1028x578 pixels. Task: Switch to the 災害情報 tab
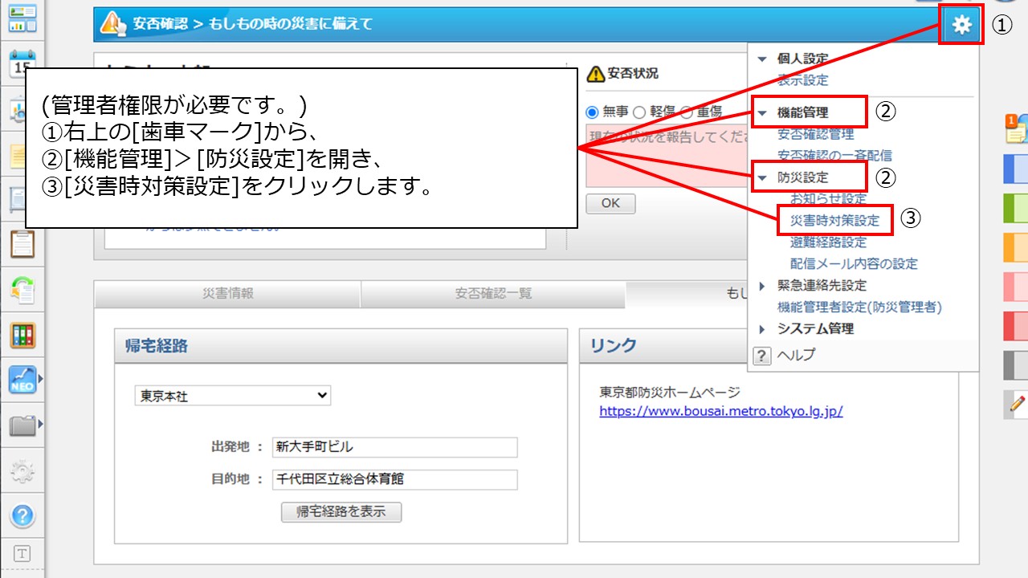tap(227, 295)
